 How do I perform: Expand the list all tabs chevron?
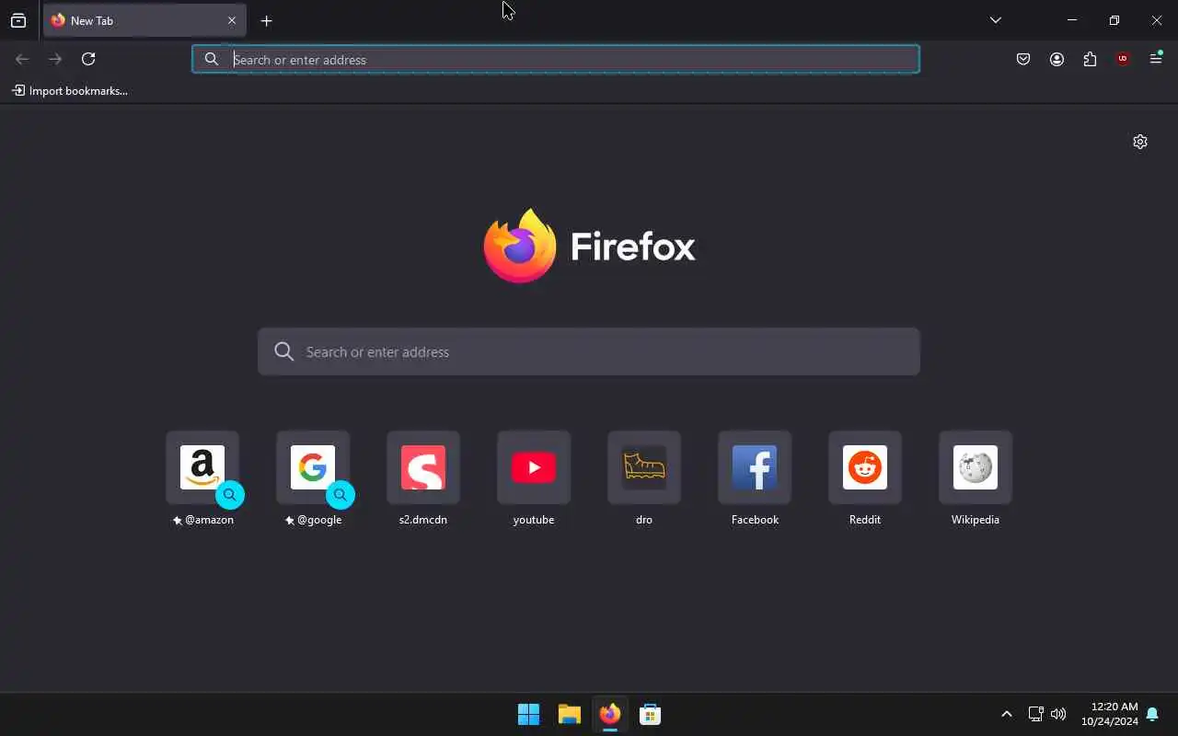click(996, 20)
